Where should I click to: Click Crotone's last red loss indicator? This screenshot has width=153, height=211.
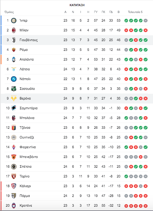145,206
